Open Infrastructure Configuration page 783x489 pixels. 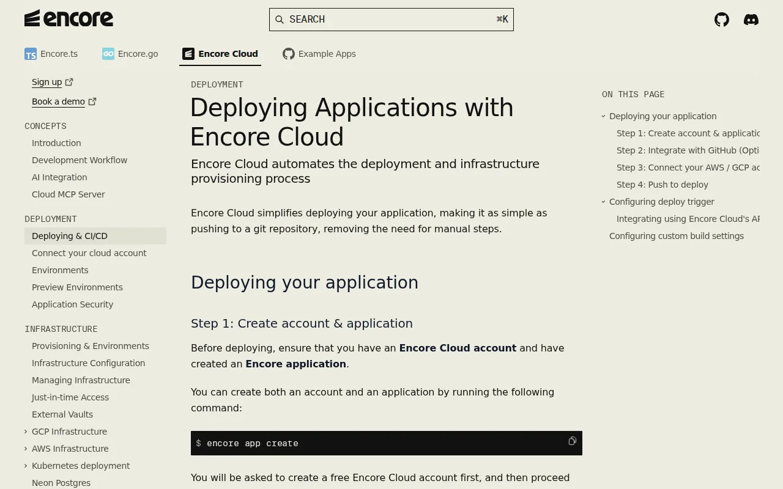[x=89, y=363]
